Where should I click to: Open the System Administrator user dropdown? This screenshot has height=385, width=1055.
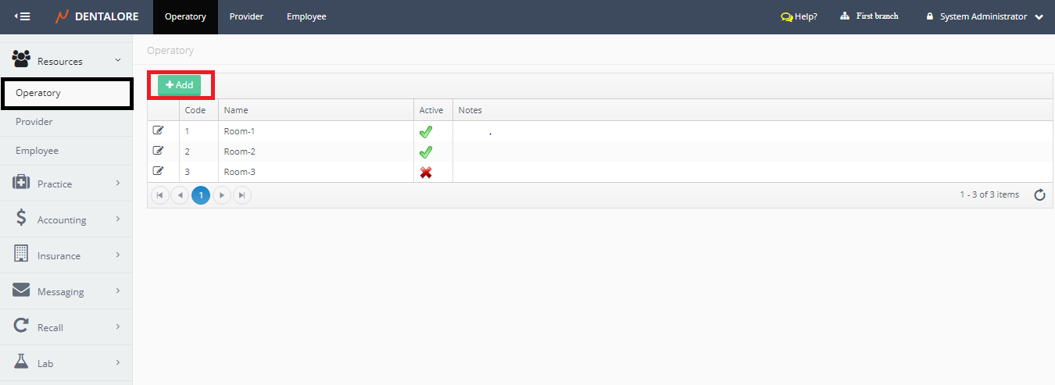[984, 16]
